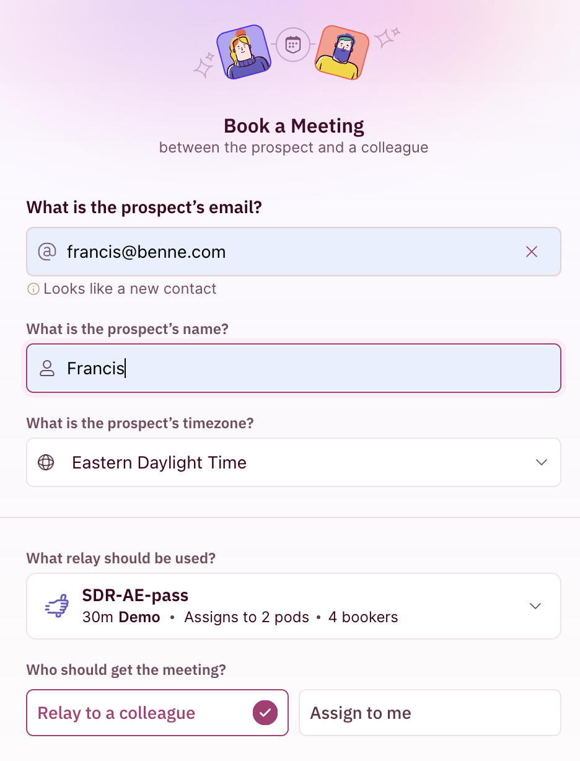Click the blonde woman avatar illustration
The width and height of the screenshot is (580, 761).
coord(244,52)
